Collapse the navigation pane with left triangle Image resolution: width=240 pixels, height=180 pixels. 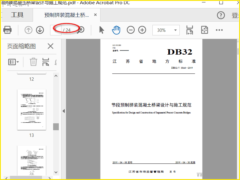(x=64, y=111)
